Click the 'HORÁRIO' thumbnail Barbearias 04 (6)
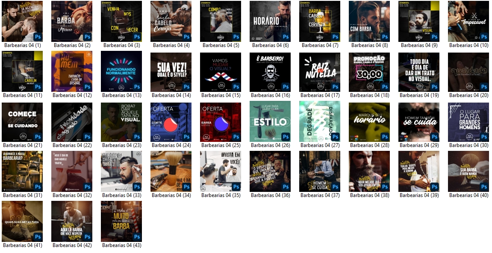This screenshot has width=492, height=253. [x=270, y=21]
